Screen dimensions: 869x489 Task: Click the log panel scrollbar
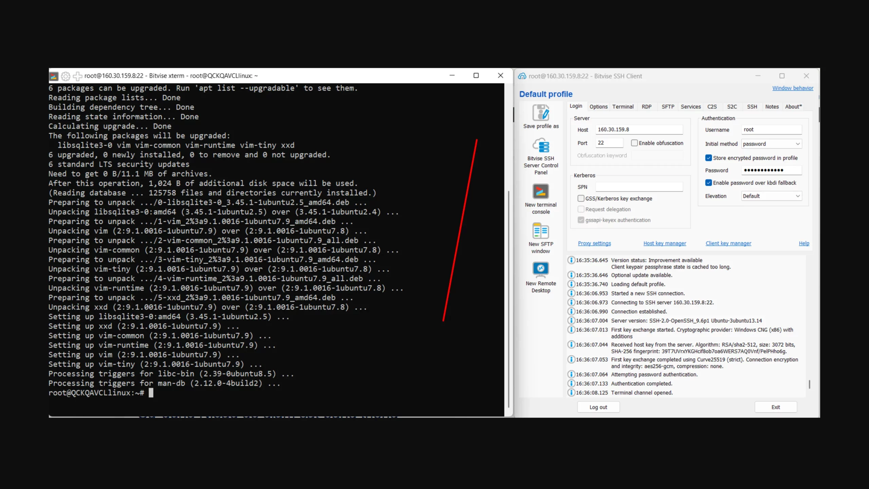pos(809,384)
